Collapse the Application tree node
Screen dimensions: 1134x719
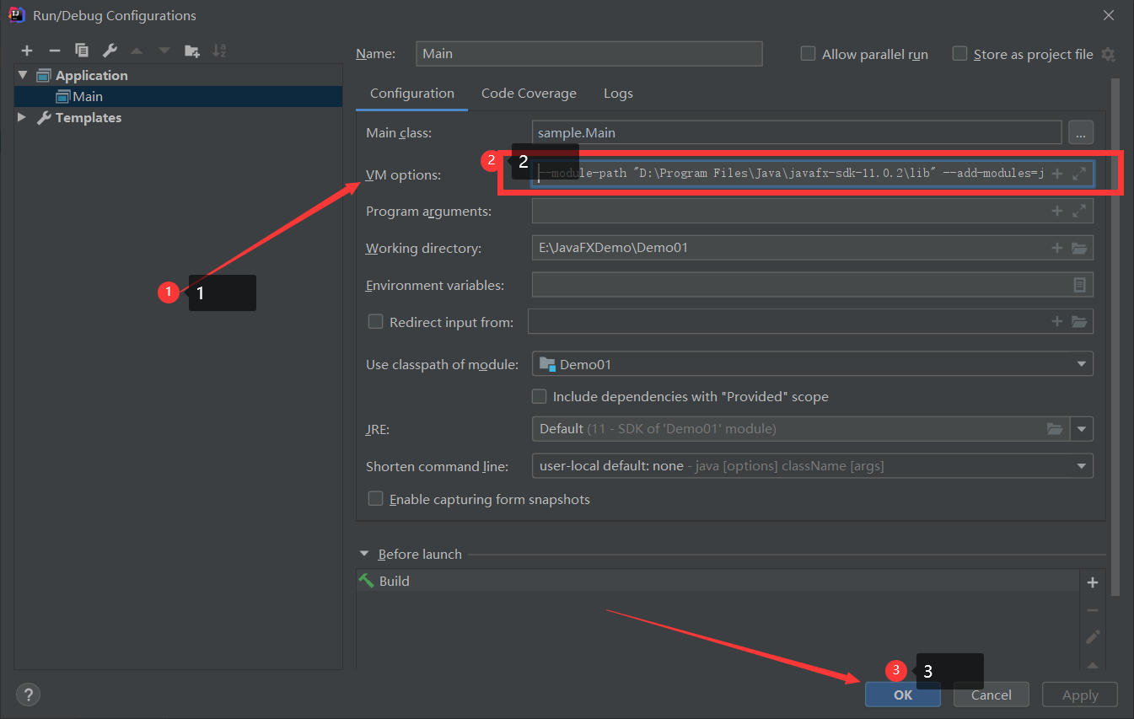[x=22, y=75]
